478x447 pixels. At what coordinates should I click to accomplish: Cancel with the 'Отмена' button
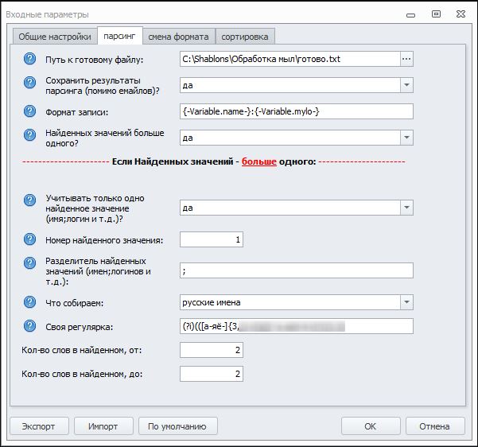click(435, 426)
